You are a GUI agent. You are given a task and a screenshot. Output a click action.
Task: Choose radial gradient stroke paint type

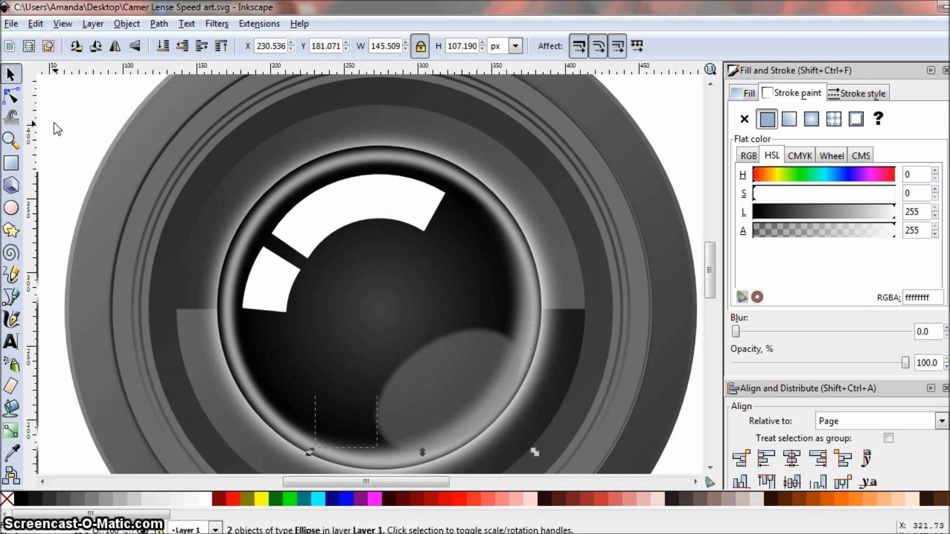click(x=811, y=119)
